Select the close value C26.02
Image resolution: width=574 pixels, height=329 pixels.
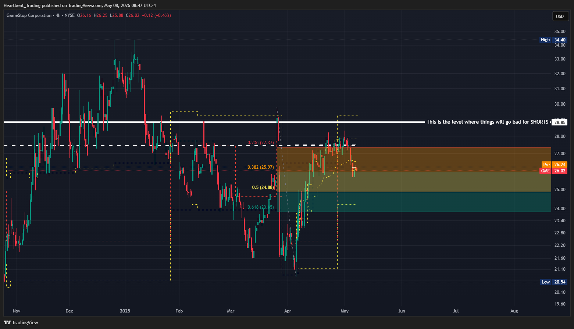click(x=133, y=15)
